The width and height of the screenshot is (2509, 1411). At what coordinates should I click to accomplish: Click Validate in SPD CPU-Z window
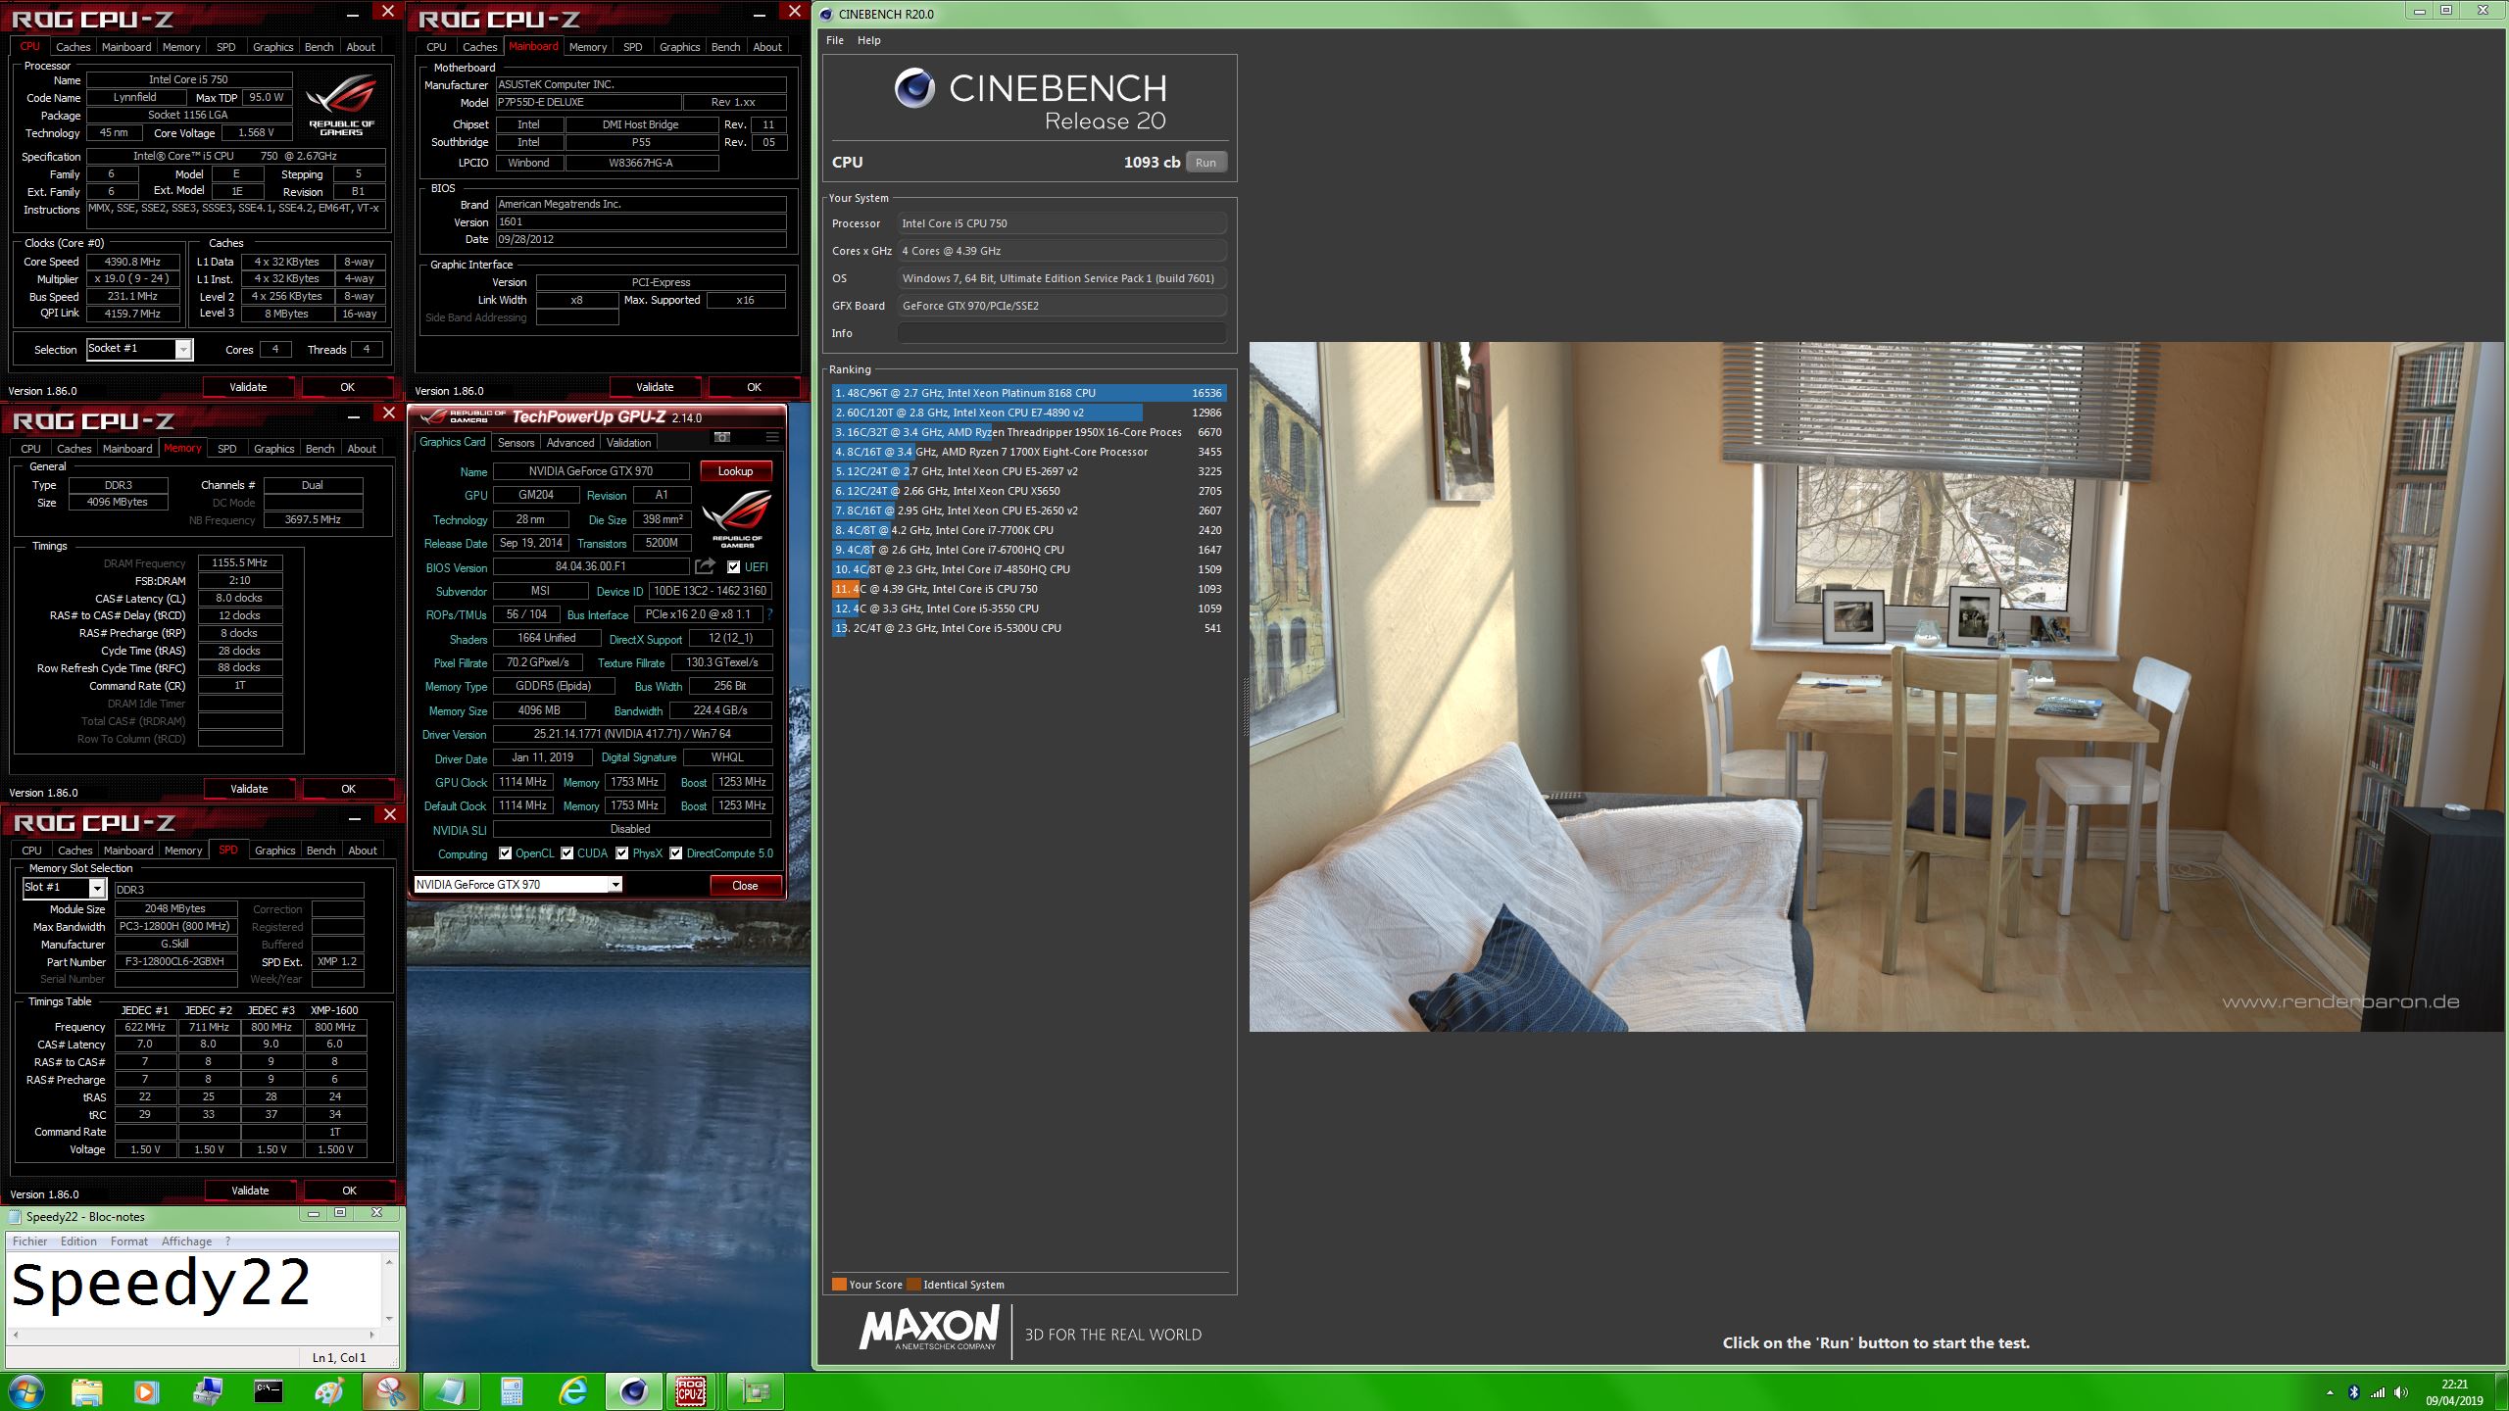(x=250, y=1191)
